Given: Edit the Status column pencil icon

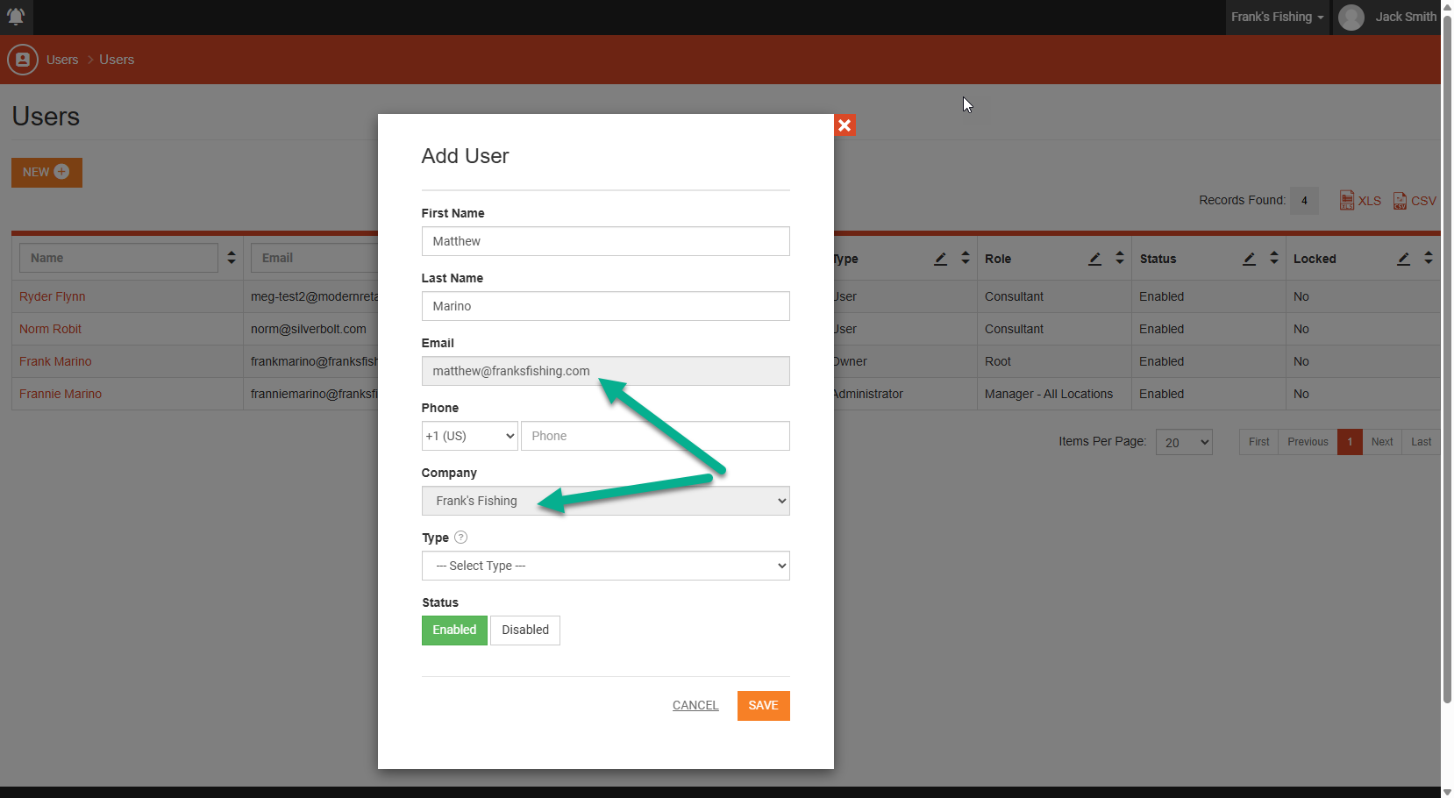Looking at the screenshot, I should click(1249, 259).
